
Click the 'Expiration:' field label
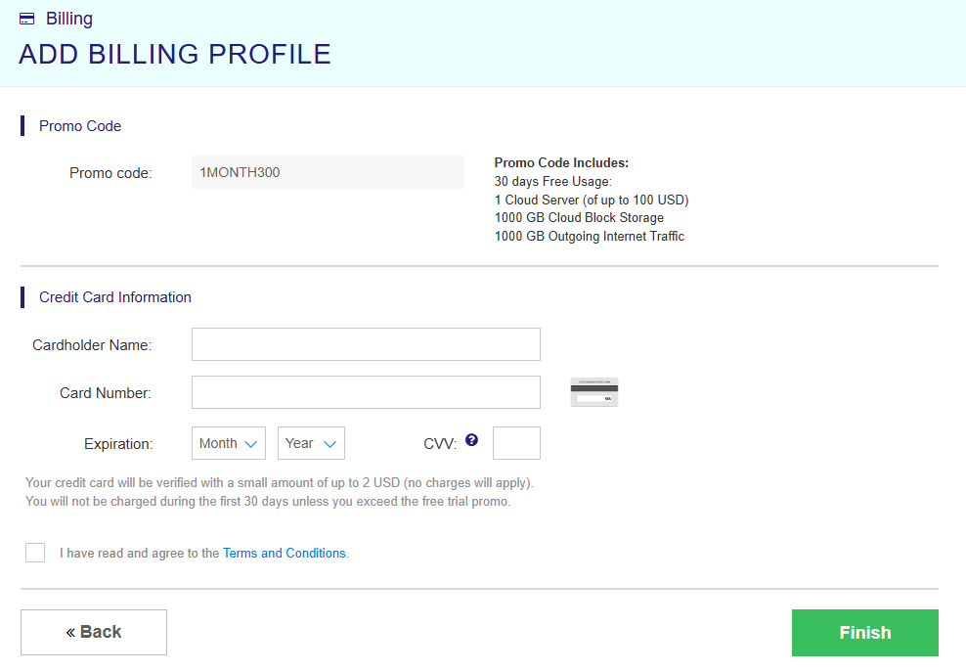pyautogui.click(x=118, y=444)
